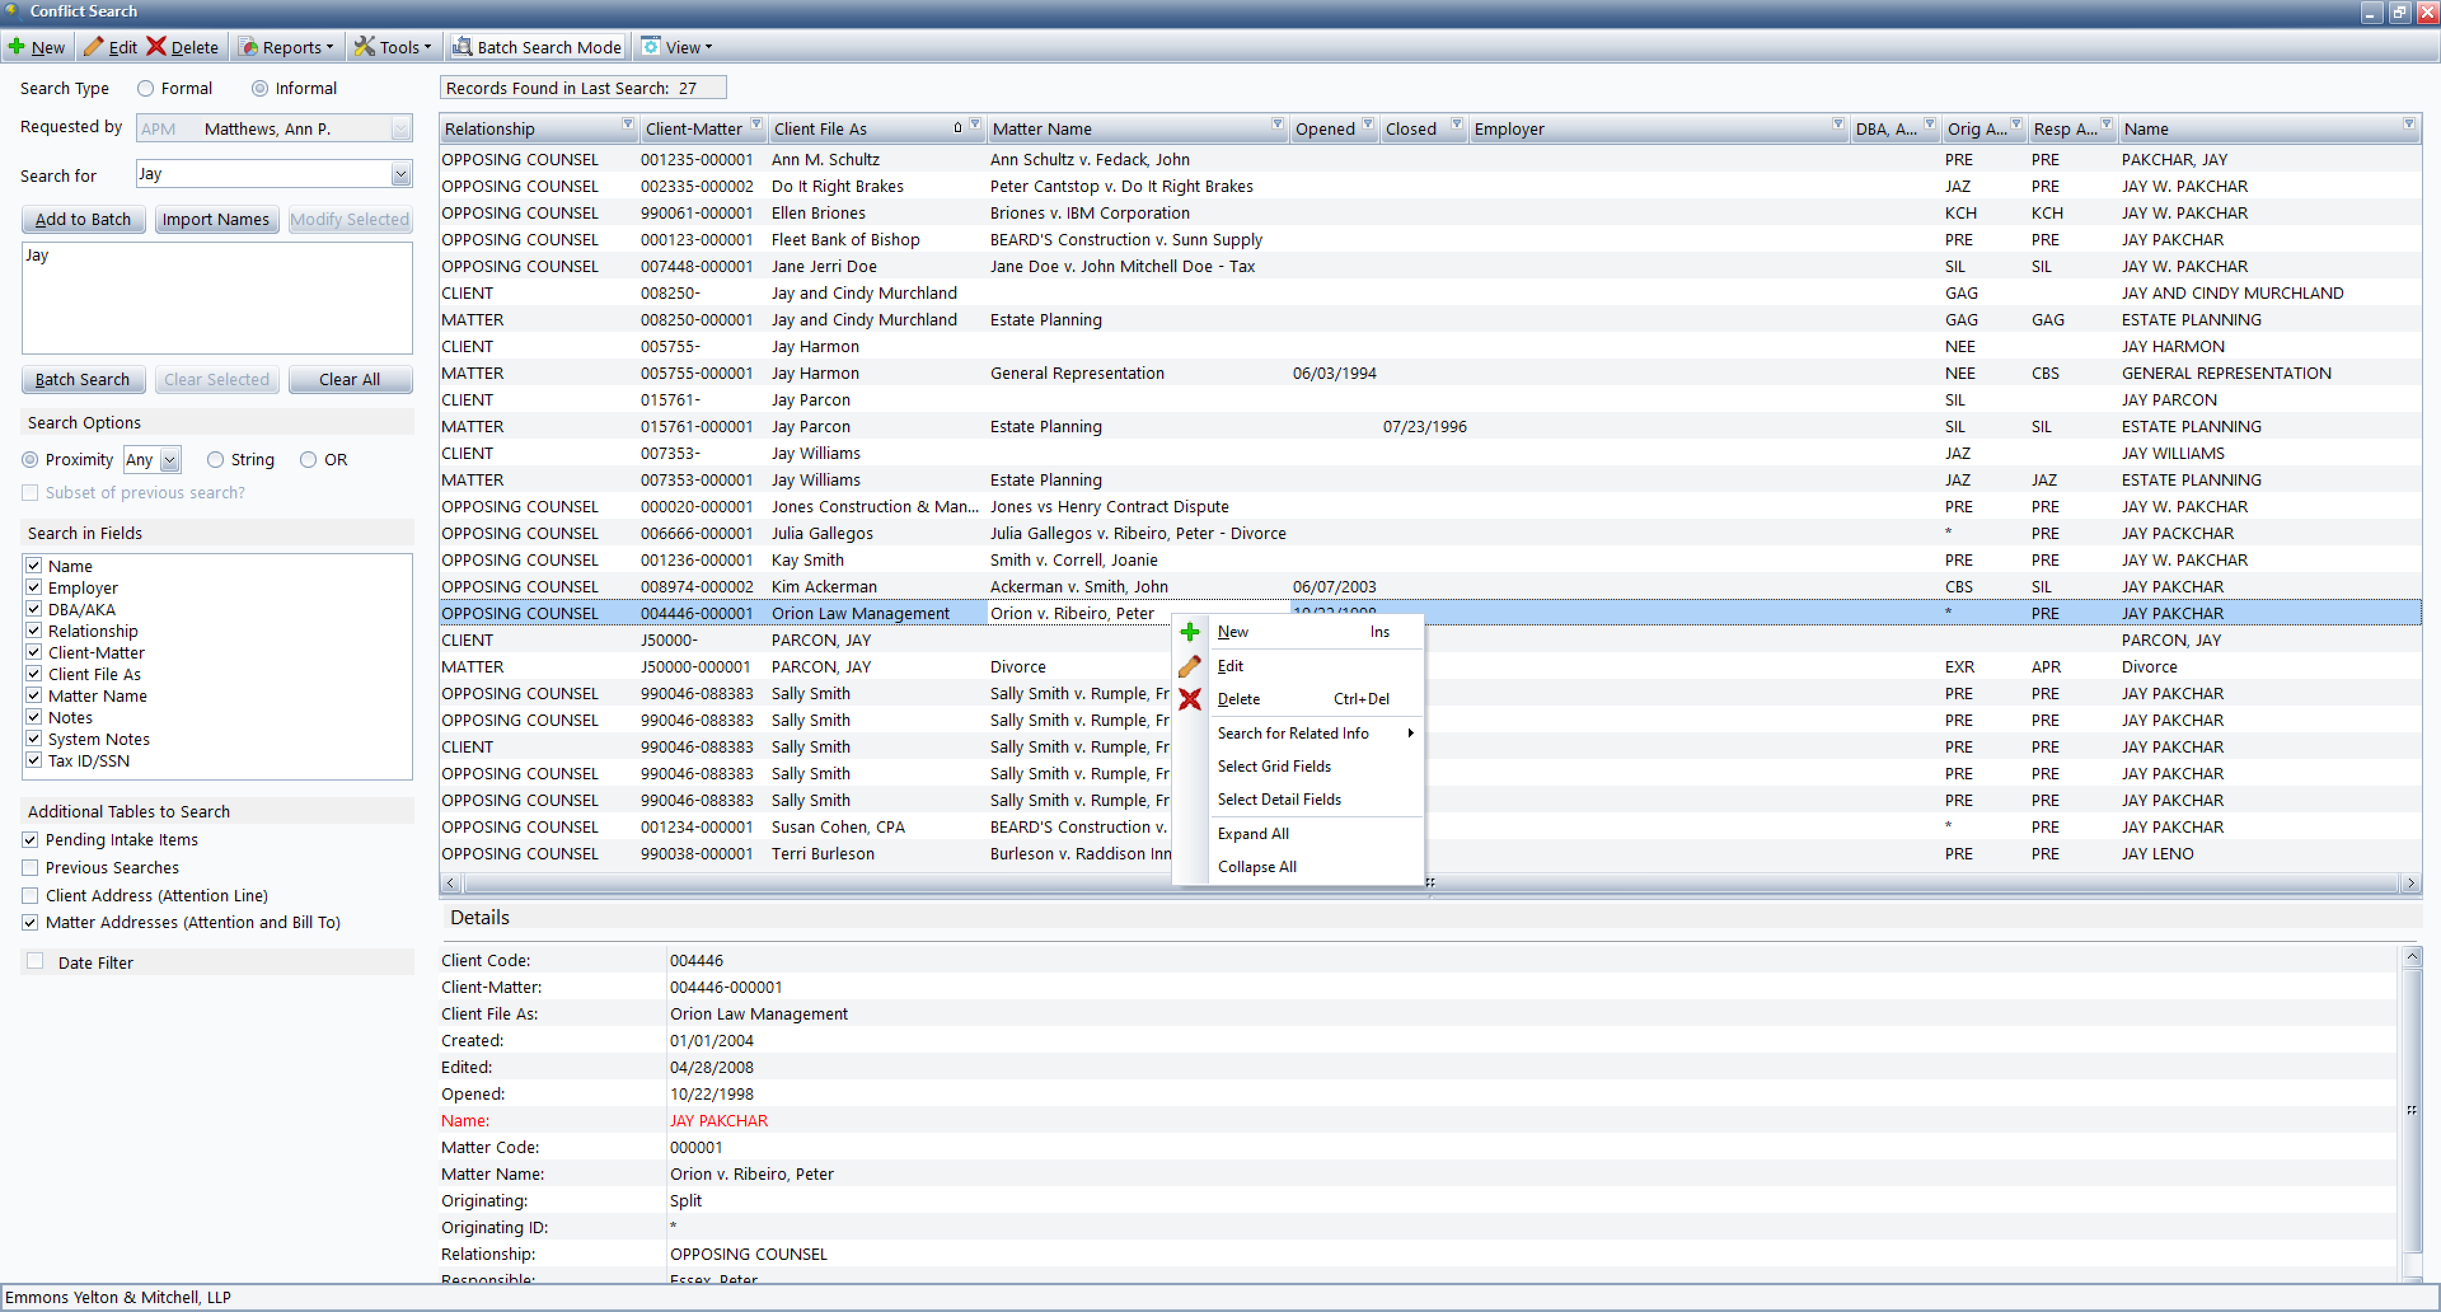Image resolution: width=2441 pixels, height=1312 pixels.
Task: Click green plus icon in context menu
Action: [x=1190, y=632]
